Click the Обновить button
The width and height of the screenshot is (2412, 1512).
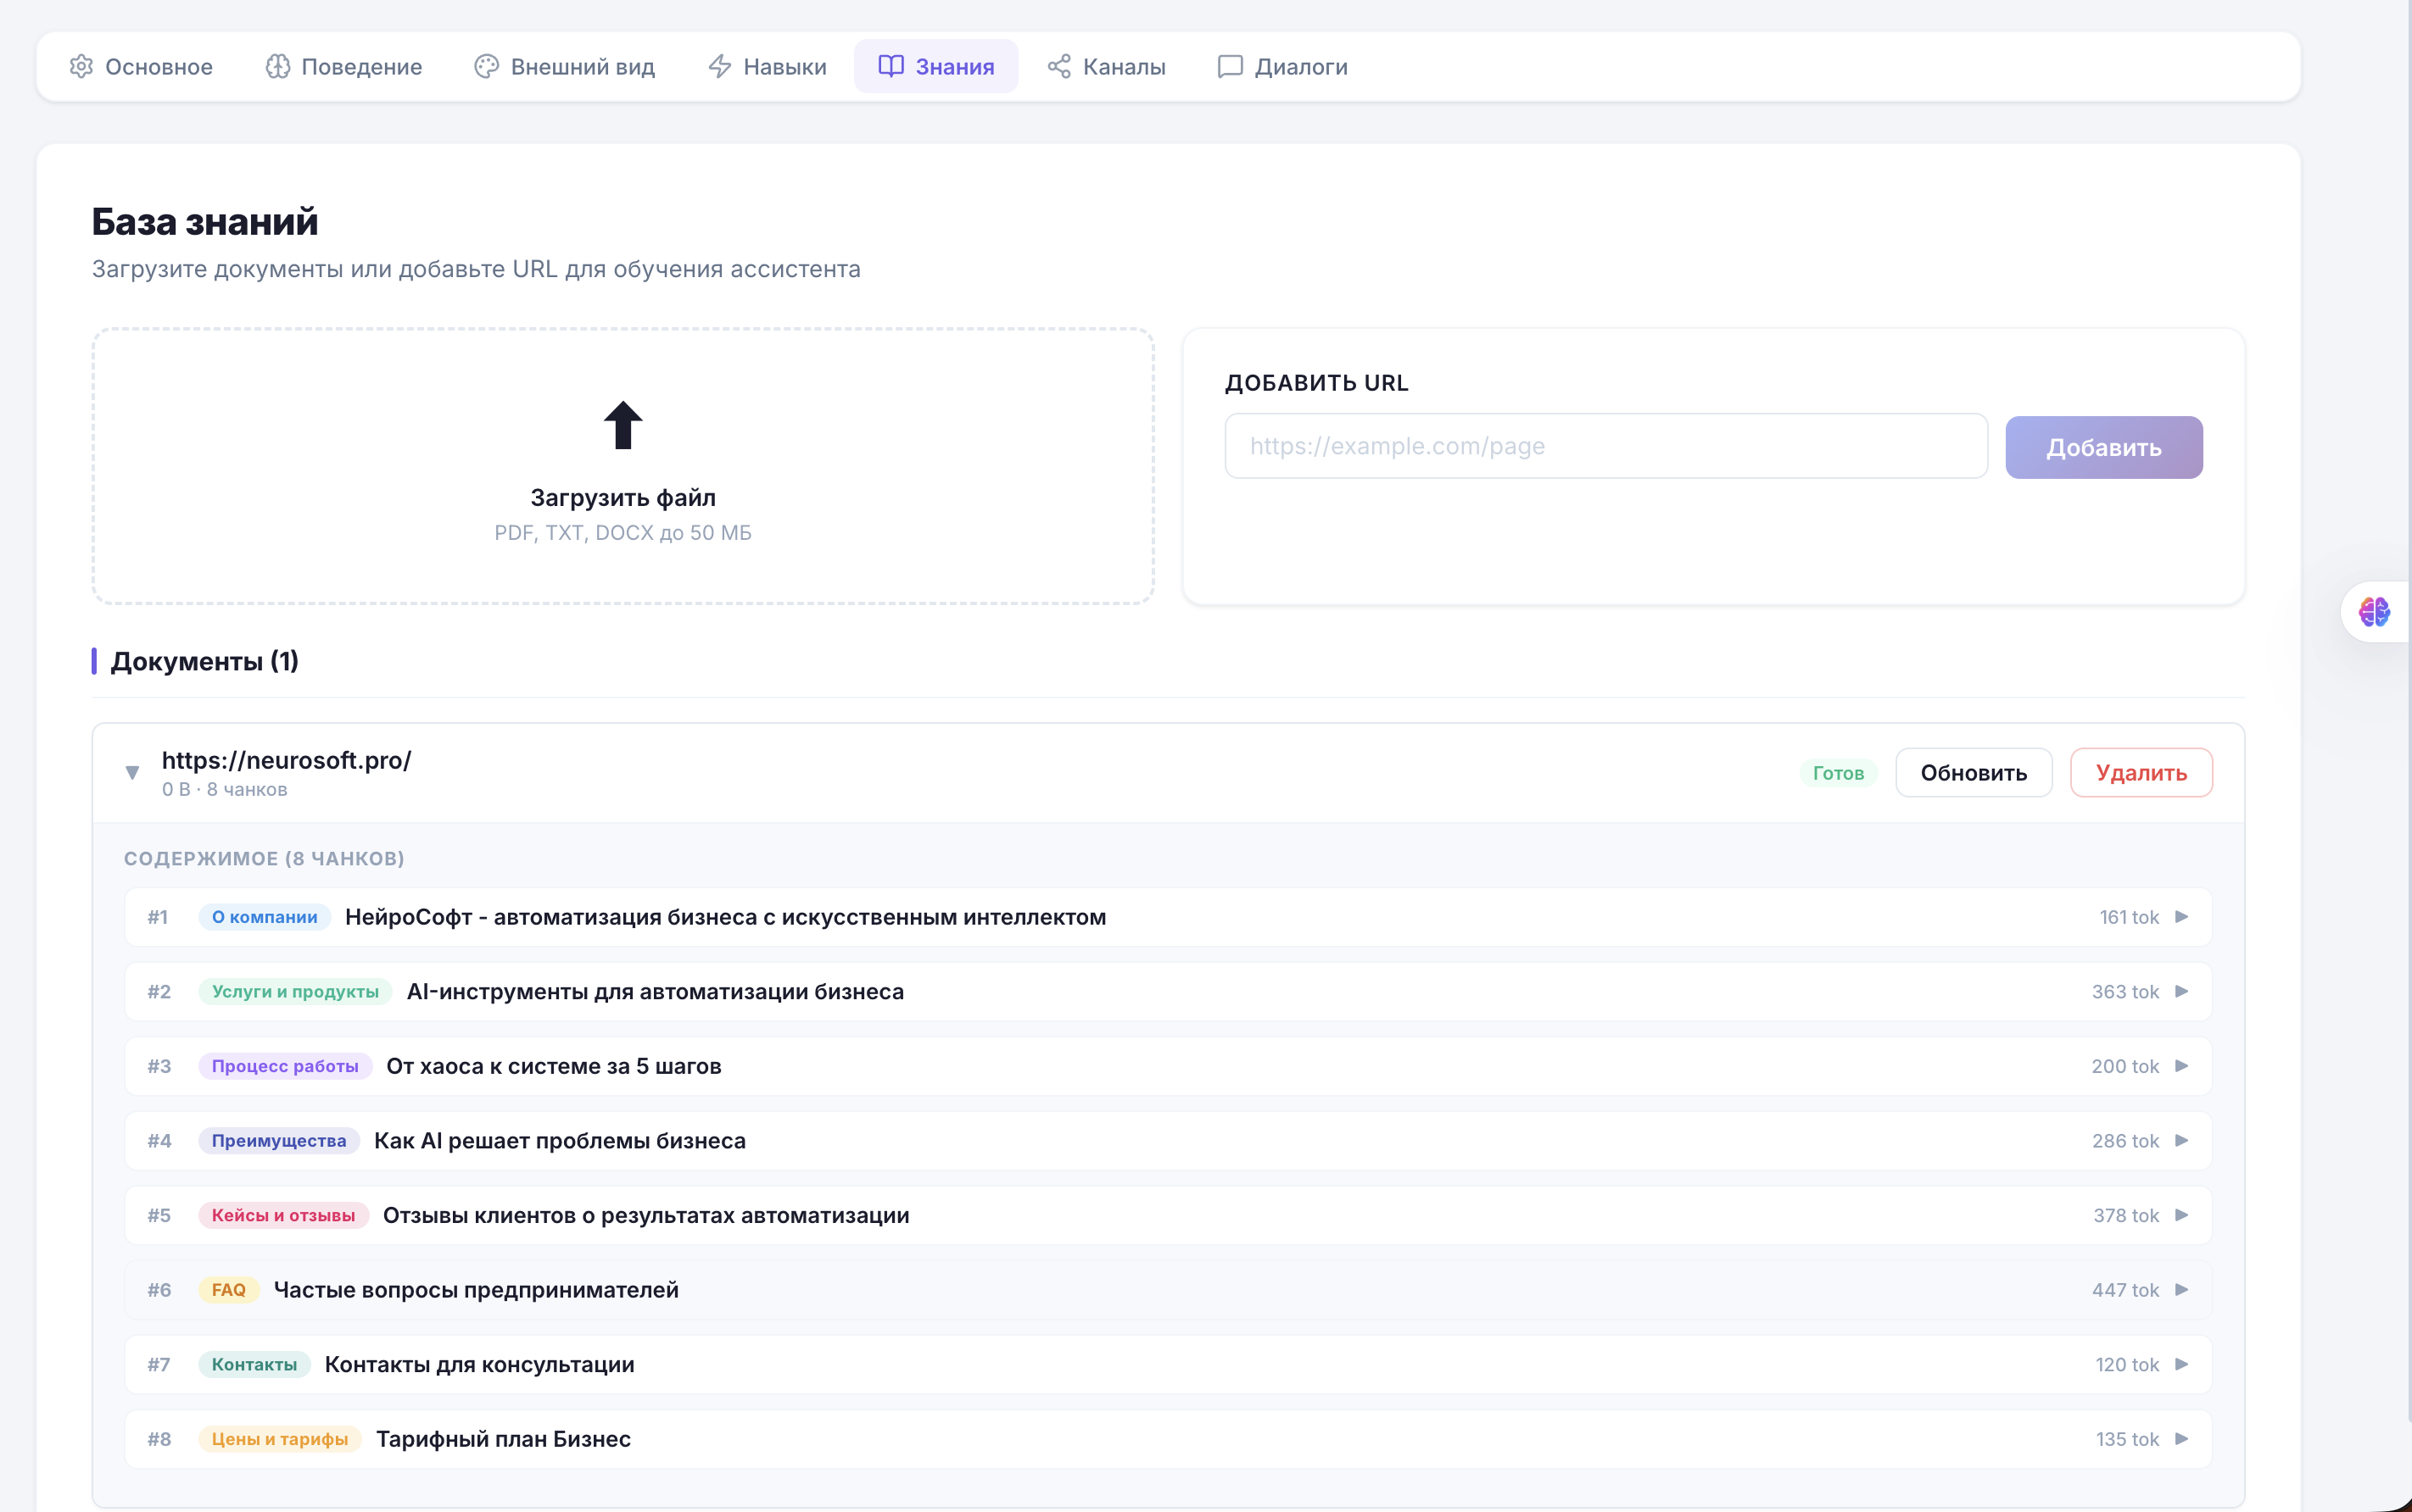pos(1973,773)
